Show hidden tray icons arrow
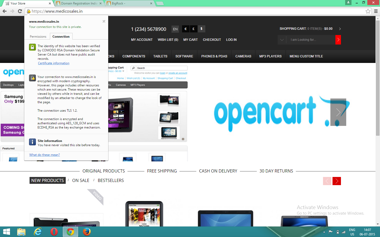This screenshot has height=237, width=380. [x=324, y=232]
